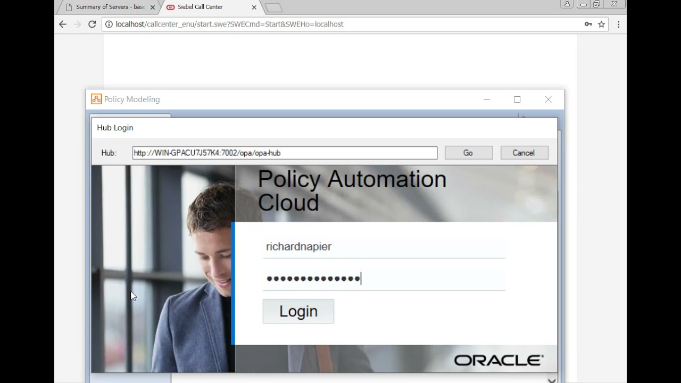Image resolution: width=681 pixels, height=383 pixels.
Task: Click the Go button in Hub Login
Action: (x=468, y=153)
